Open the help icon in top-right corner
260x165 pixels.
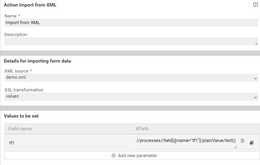point(255,5)
